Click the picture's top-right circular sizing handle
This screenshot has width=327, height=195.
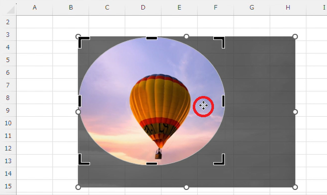pos(295,37)
